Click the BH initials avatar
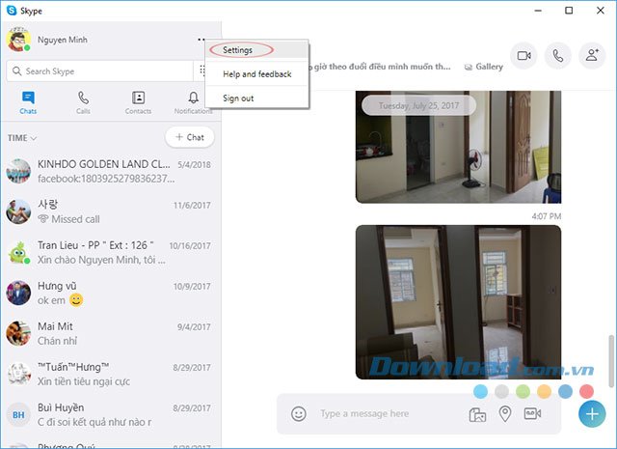 [x=18, y=414]
